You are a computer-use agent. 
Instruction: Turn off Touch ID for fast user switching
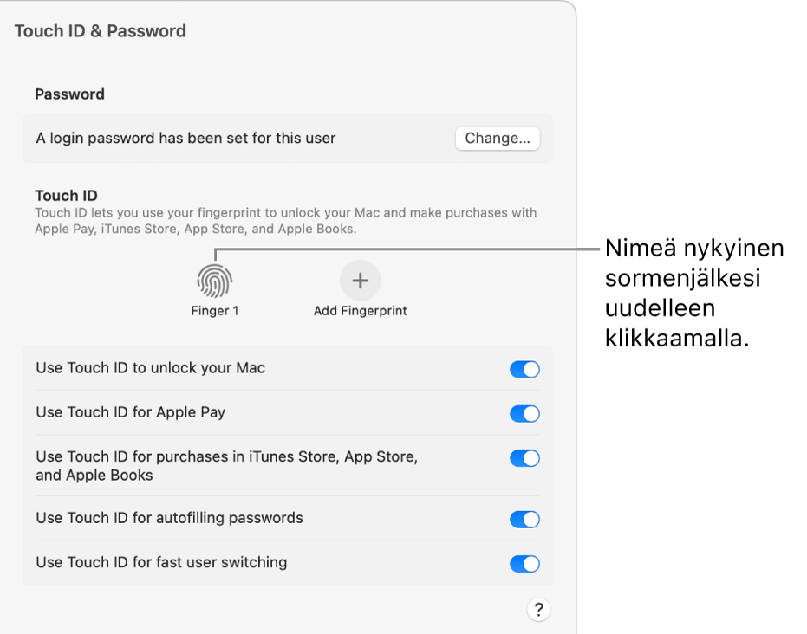tap(524, 563)
